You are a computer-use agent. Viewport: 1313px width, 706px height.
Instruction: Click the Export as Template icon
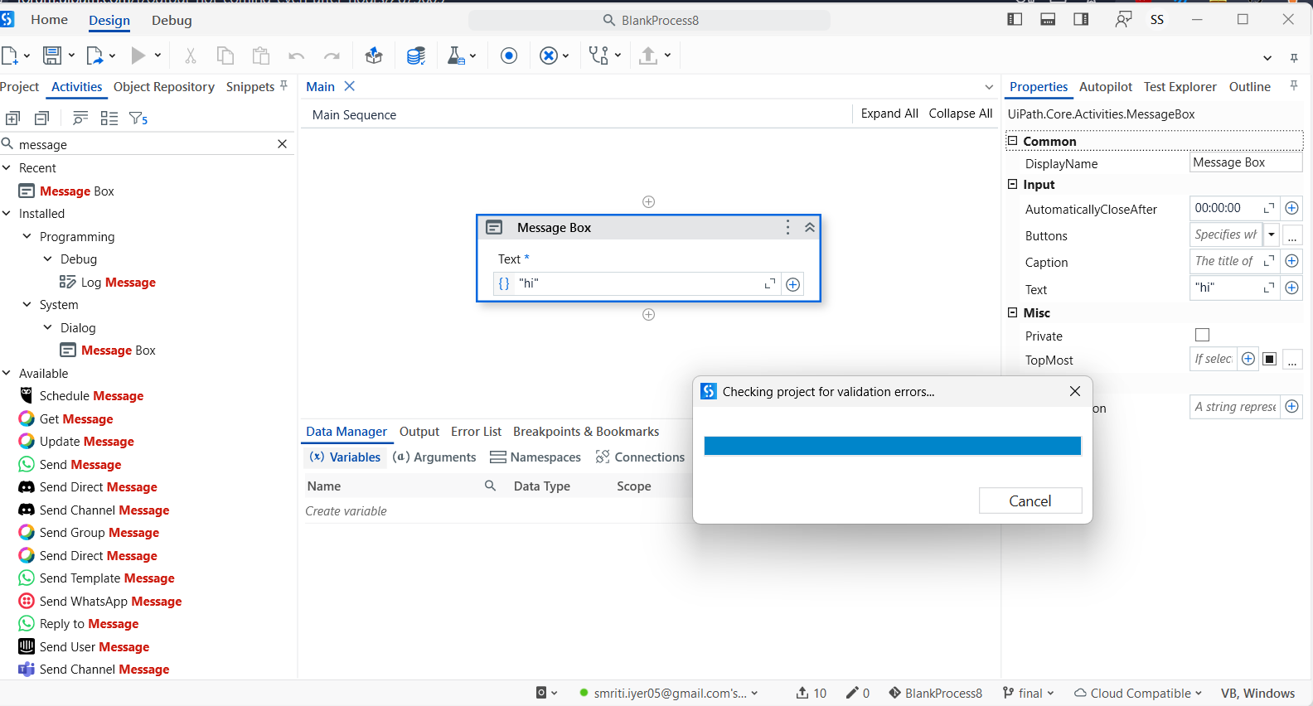(x=94, y=56)
